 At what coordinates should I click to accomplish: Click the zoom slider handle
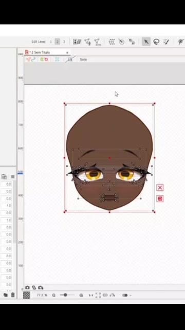[65, 295]
